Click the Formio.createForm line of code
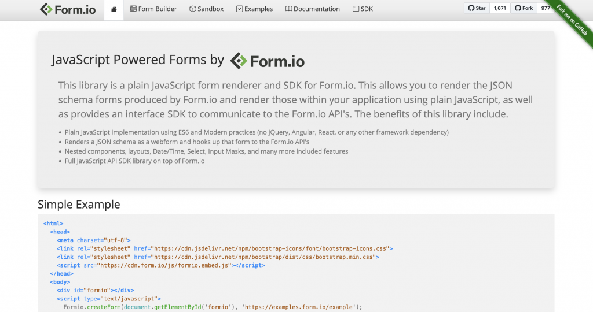Viewport: 593px width, 312px height. click(213, 307)
